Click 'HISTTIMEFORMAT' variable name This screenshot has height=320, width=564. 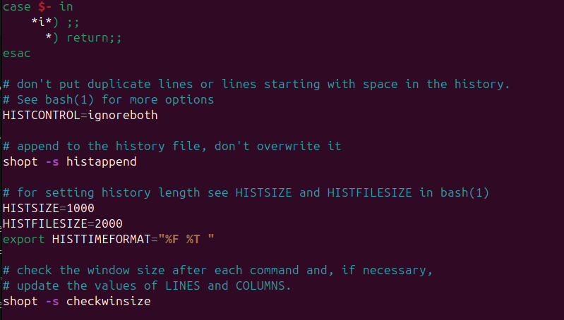102,239
